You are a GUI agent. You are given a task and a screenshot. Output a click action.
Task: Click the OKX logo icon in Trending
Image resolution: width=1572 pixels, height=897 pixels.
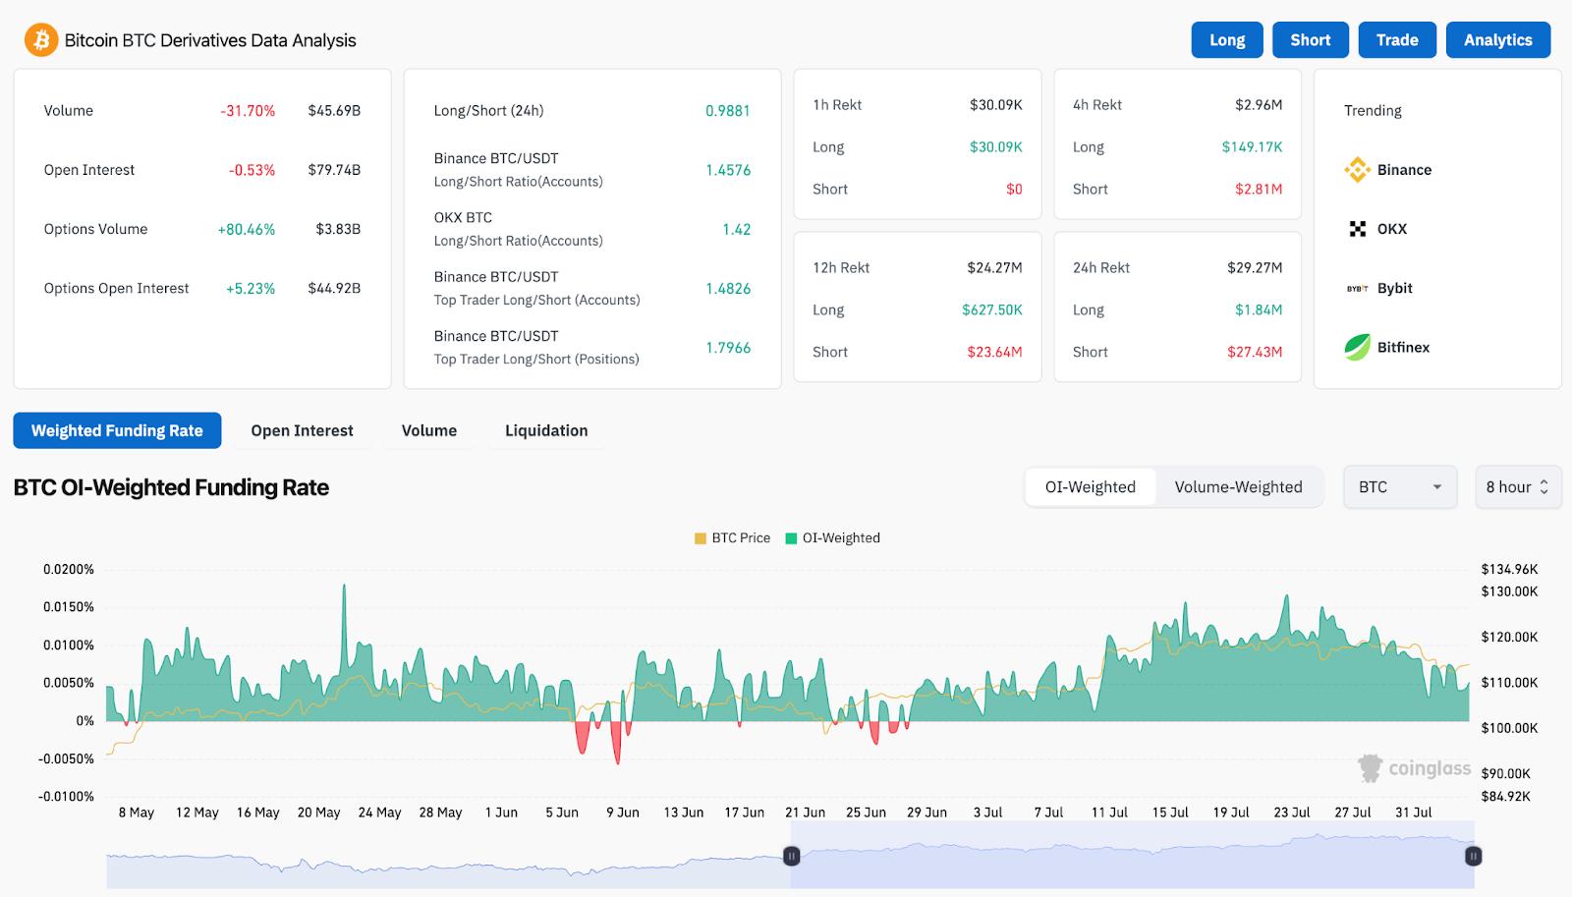tap(1357, 229)
